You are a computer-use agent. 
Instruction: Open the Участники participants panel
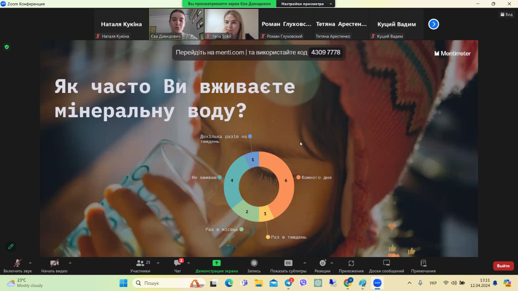click(x=140, y=266)
